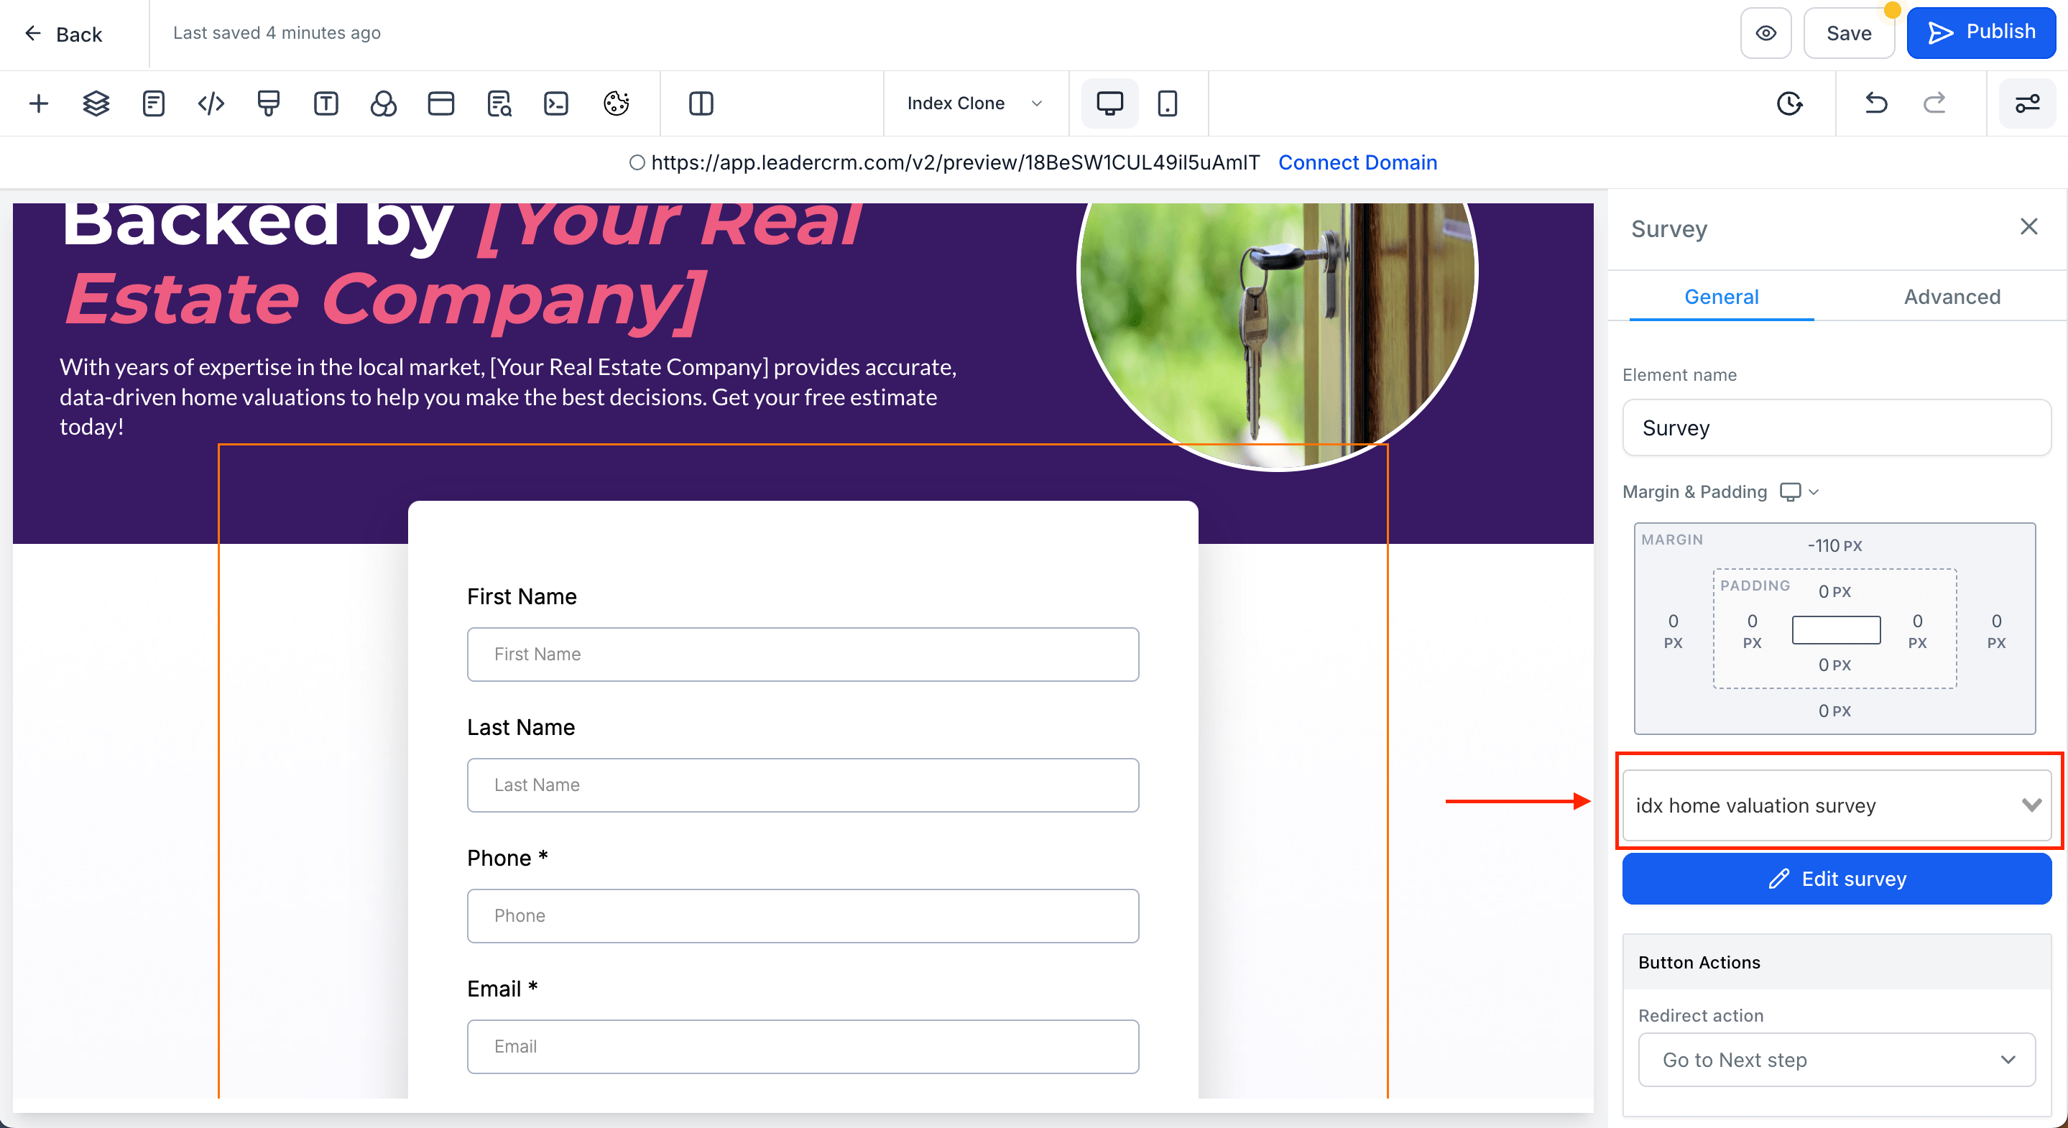Open the settings sliders panel icon
The width and height of the screenshot is (2068, 1128).
(x=2027, y=103)
